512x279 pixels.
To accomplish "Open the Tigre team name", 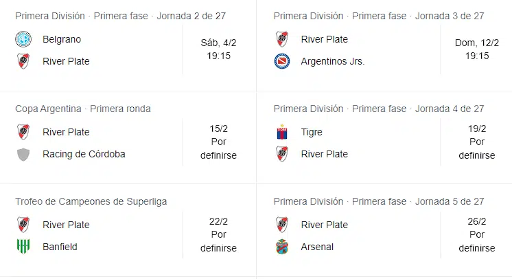I will tap(312, 132).
